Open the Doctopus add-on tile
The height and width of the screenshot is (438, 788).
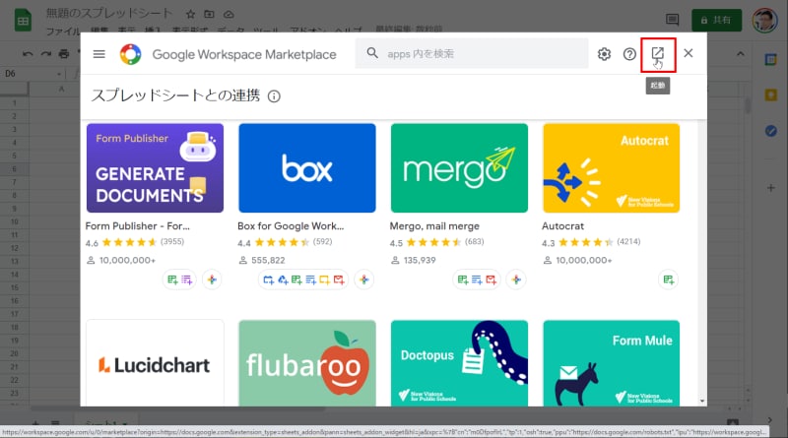458,362
